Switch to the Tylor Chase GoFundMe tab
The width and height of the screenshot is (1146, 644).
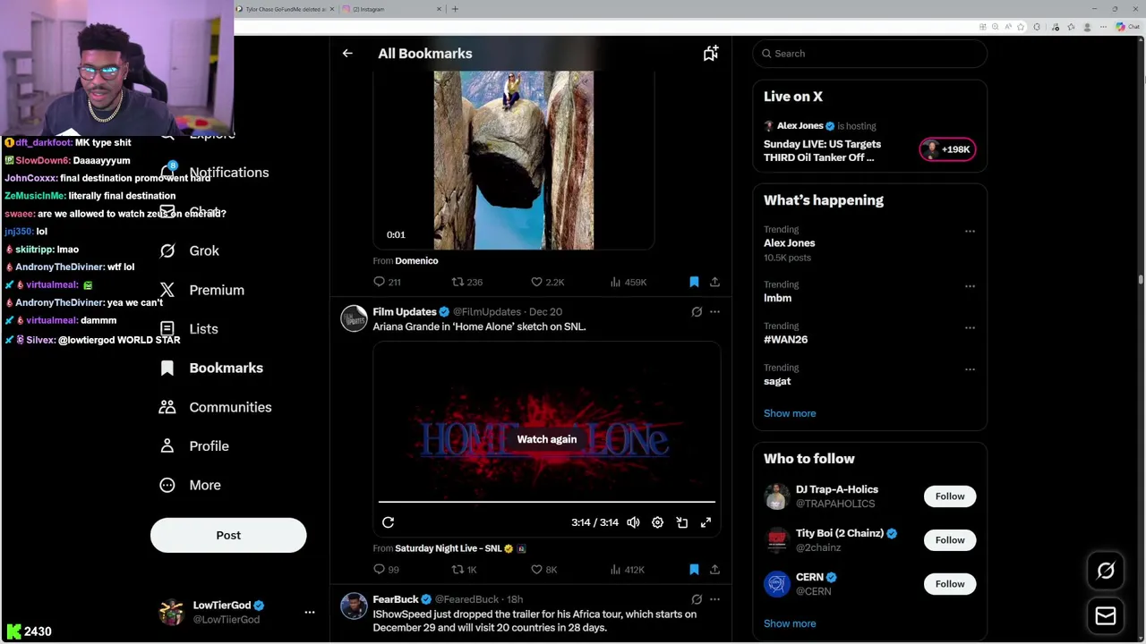point(286,9)
